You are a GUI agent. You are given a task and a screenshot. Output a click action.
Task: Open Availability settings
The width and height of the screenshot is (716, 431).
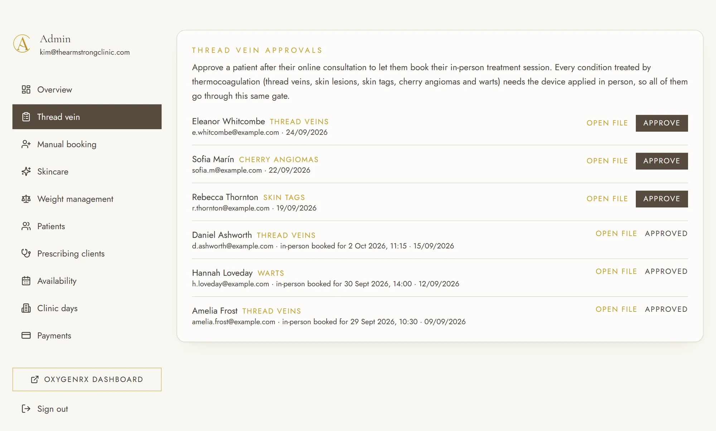click(87, 281)
